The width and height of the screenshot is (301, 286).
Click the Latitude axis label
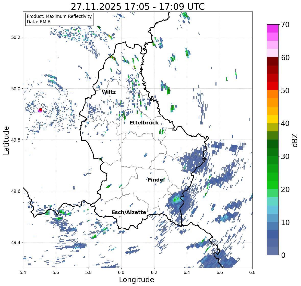pos(6,140)
